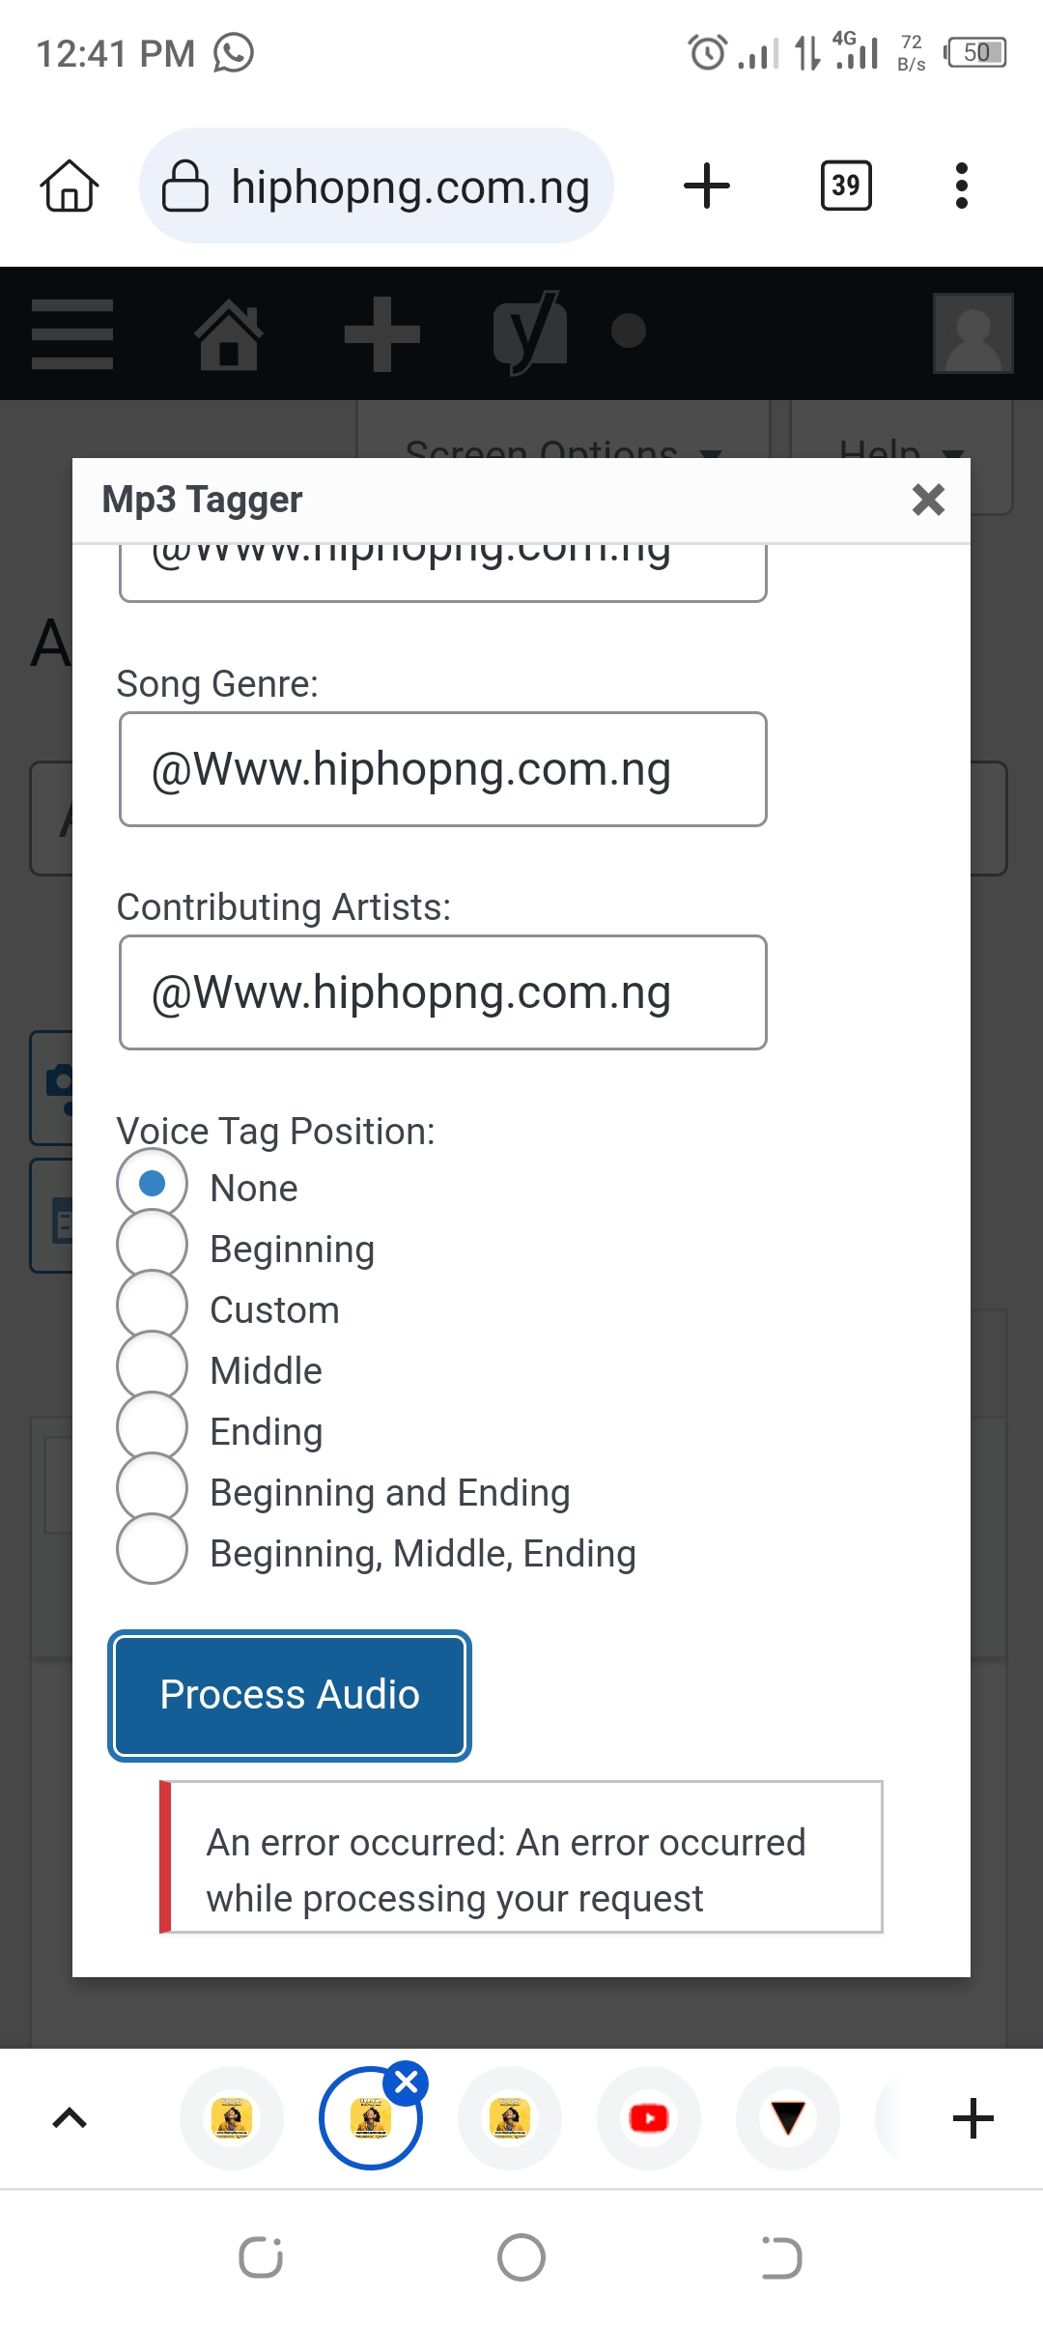Image resolution: width=1043 pixels, height=2327 pixels.
Task: Click the Contributing Artists text field
Action: pos(443,992)
